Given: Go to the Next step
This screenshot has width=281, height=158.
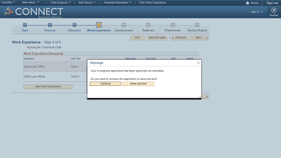Looking at the screenshot, I should pyautogui.click(x=199, y=38).
